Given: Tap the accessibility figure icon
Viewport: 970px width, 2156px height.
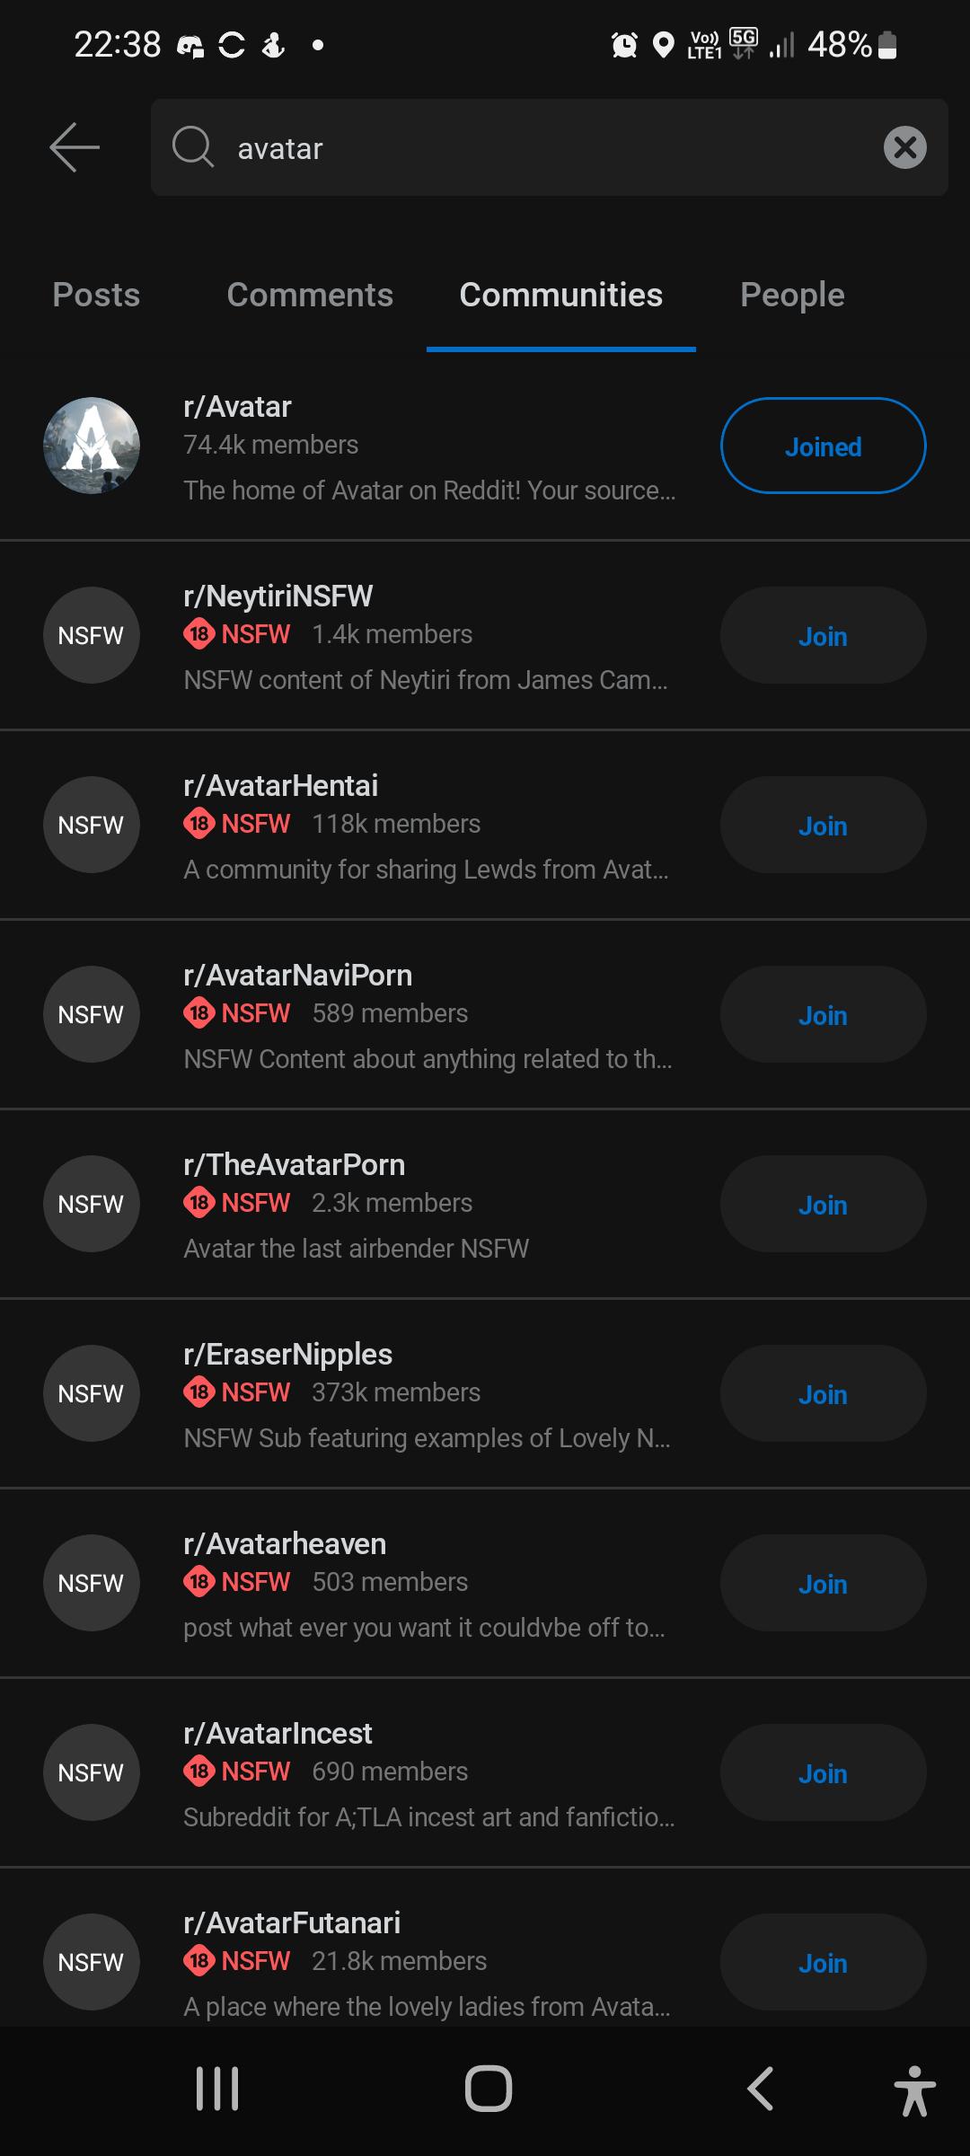Looking at the screenshot, I should [914, 2090].
